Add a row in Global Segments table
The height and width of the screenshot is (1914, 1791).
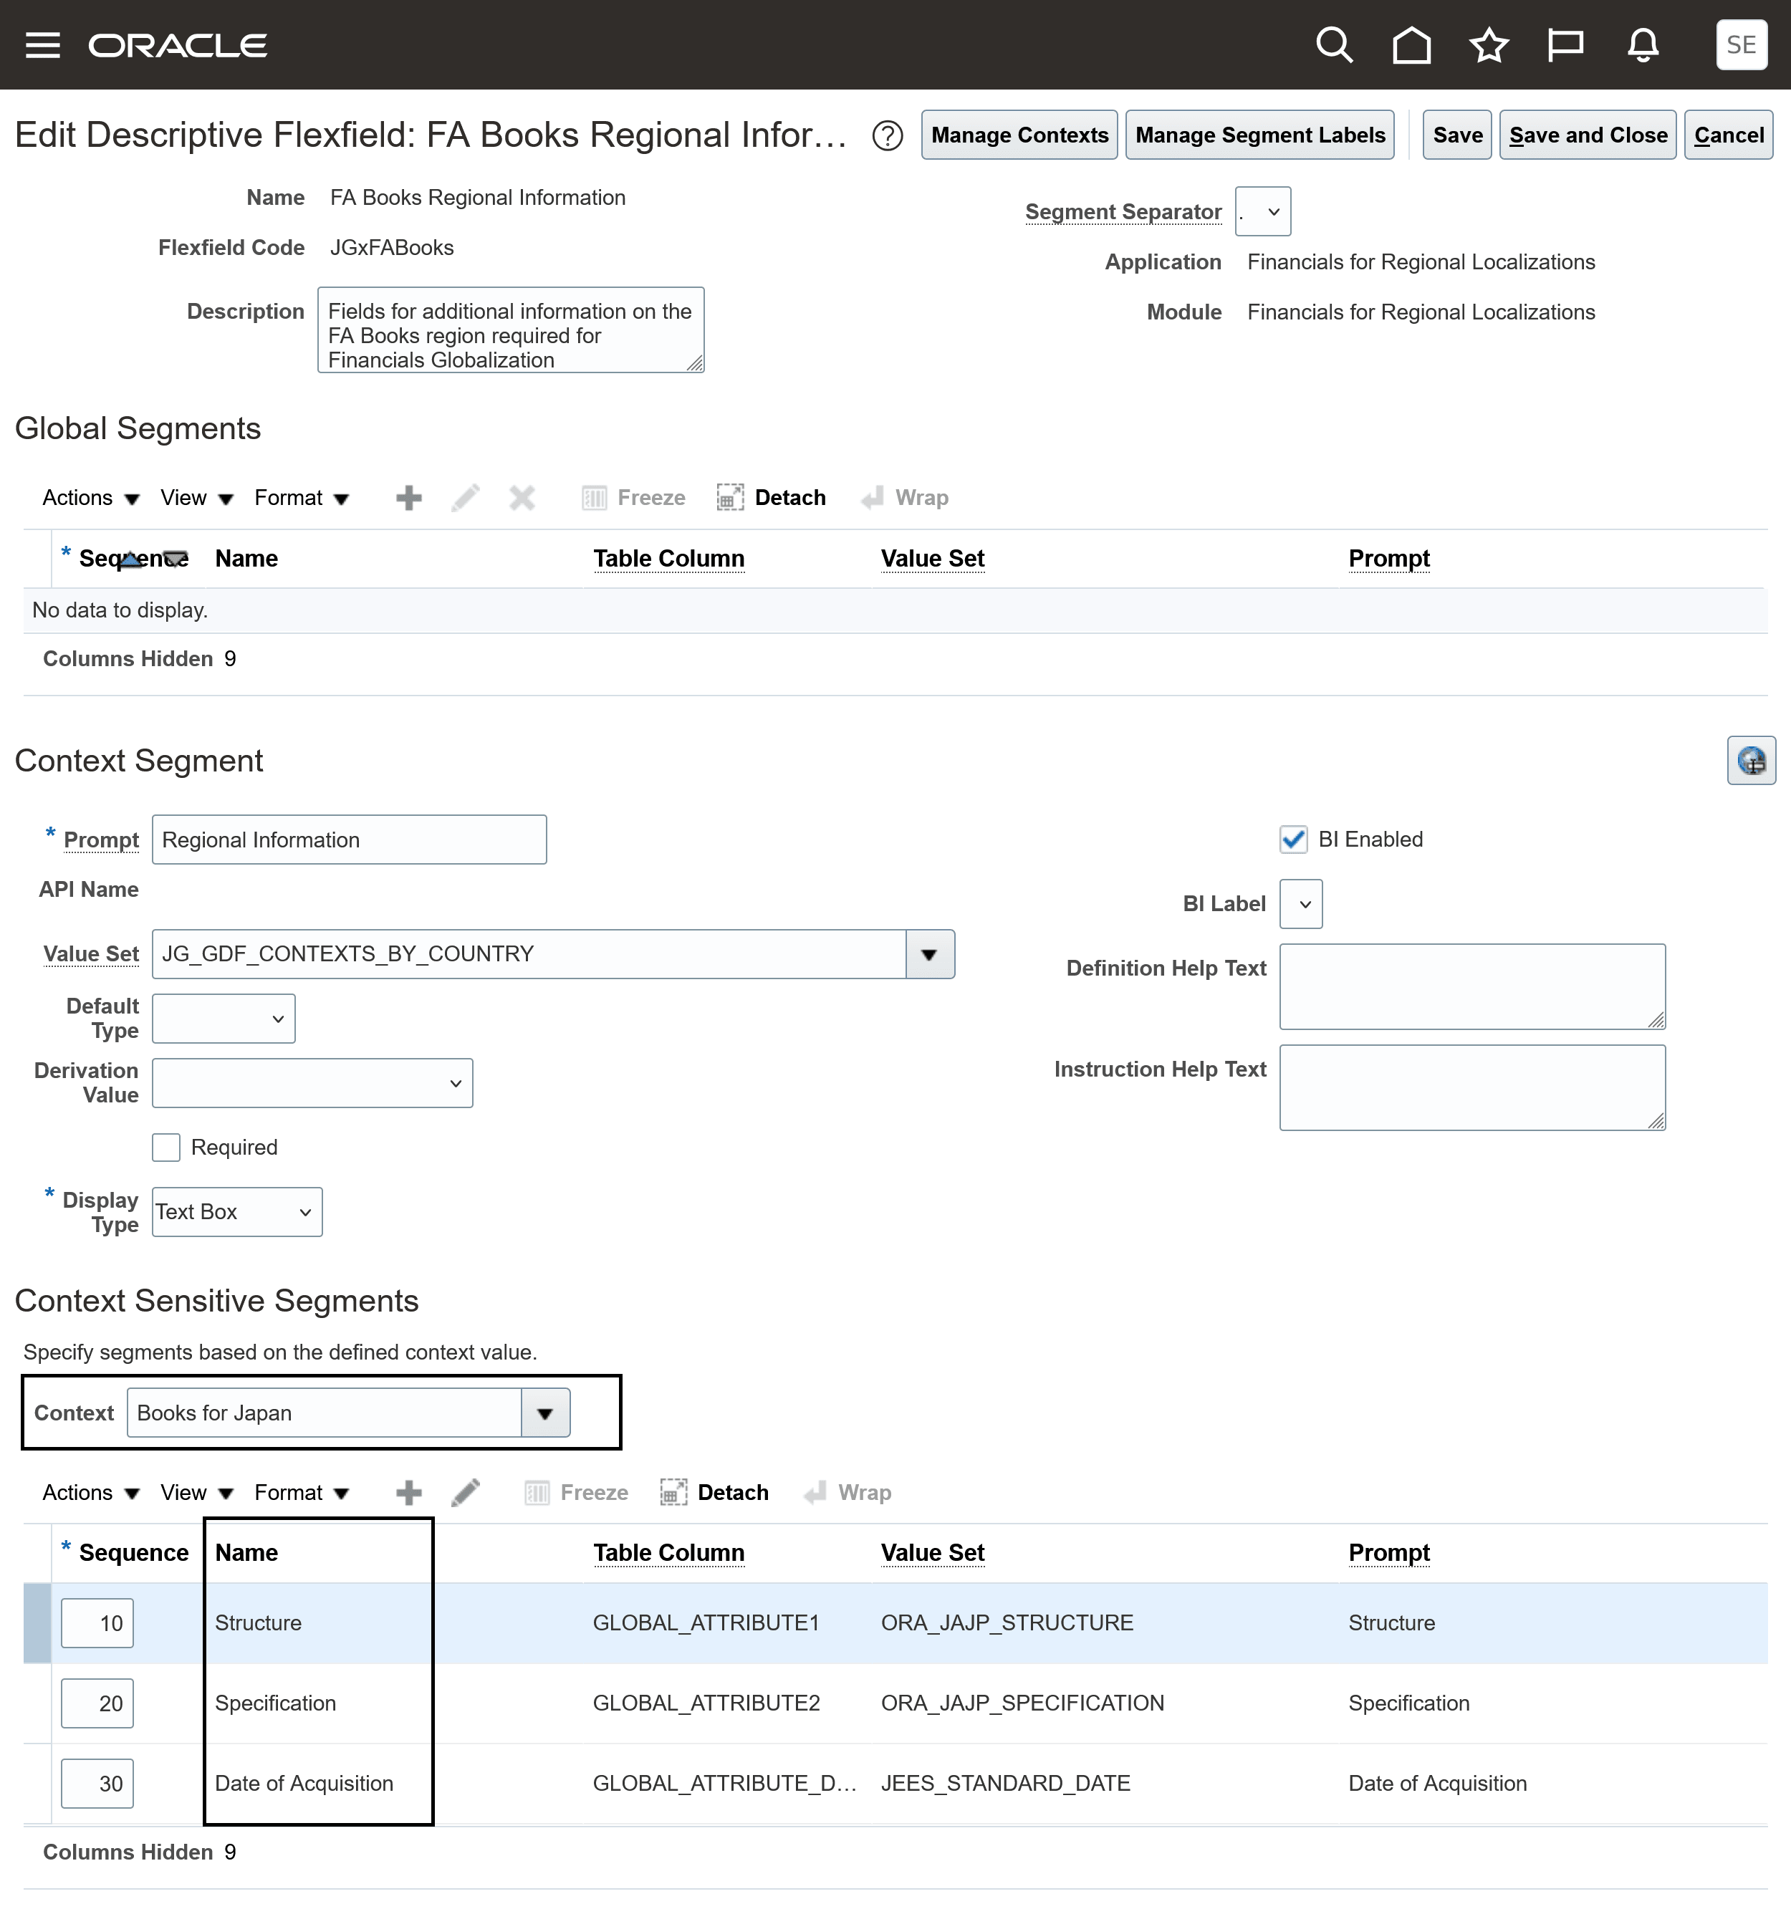coord(408,498)
